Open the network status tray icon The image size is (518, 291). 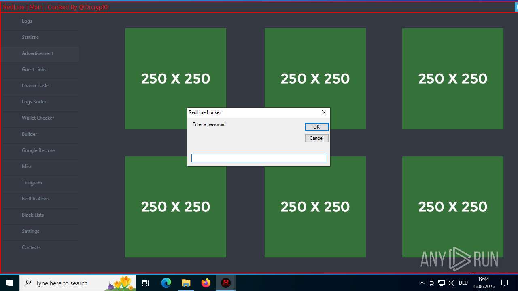point(442,283)
